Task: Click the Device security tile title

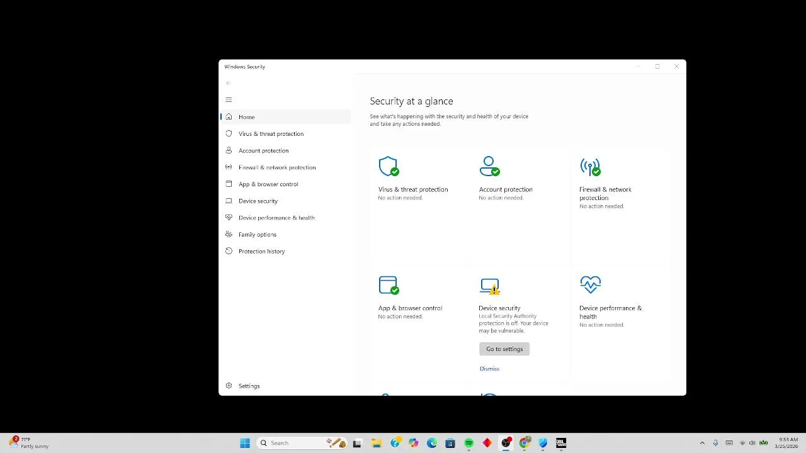Action: pos(499,308)
